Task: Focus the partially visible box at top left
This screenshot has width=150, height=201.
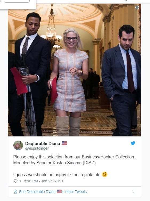Action: pos(17,1)
